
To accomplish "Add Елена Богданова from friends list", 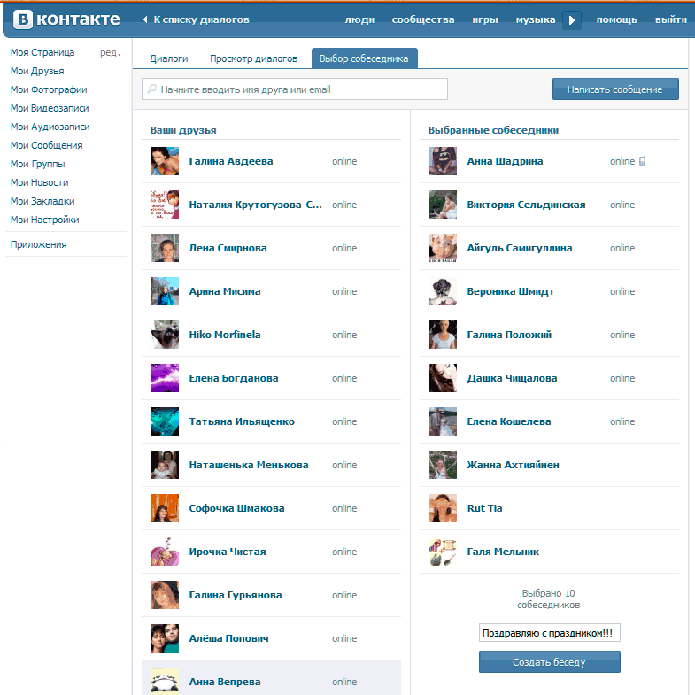I will coord(234,378).
